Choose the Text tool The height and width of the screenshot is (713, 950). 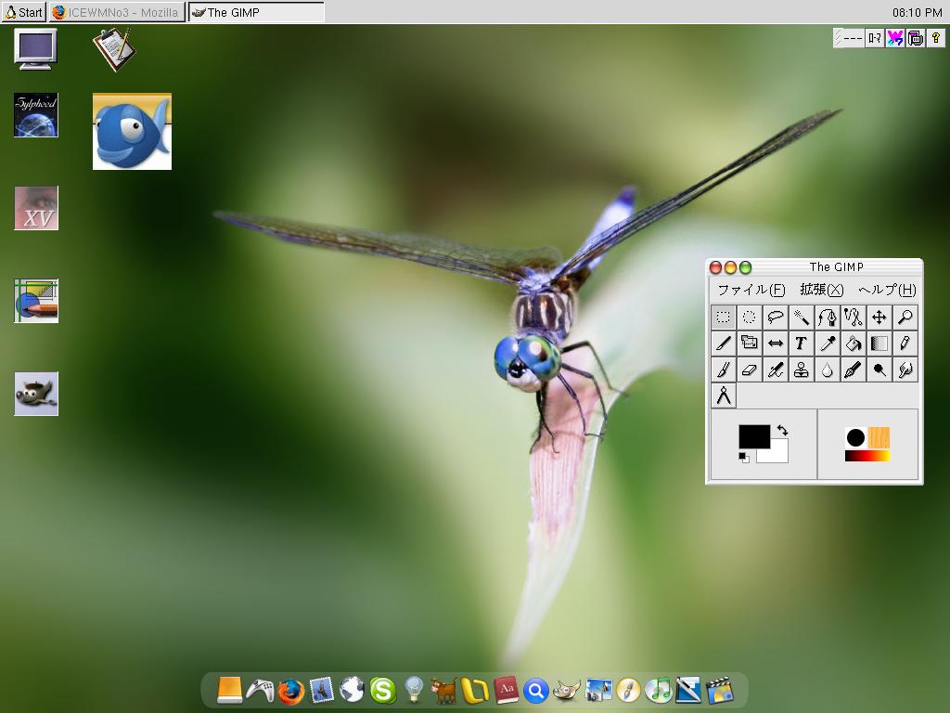coord(802,343)
